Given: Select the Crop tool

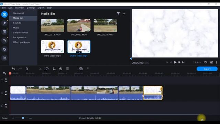Looking at the screenshot, I should pos(54,69).
